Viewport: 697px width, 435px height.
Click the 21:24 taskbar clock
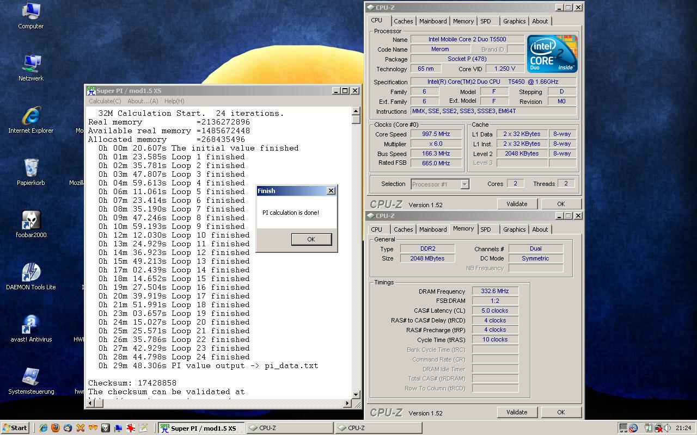tap(683, 428)
